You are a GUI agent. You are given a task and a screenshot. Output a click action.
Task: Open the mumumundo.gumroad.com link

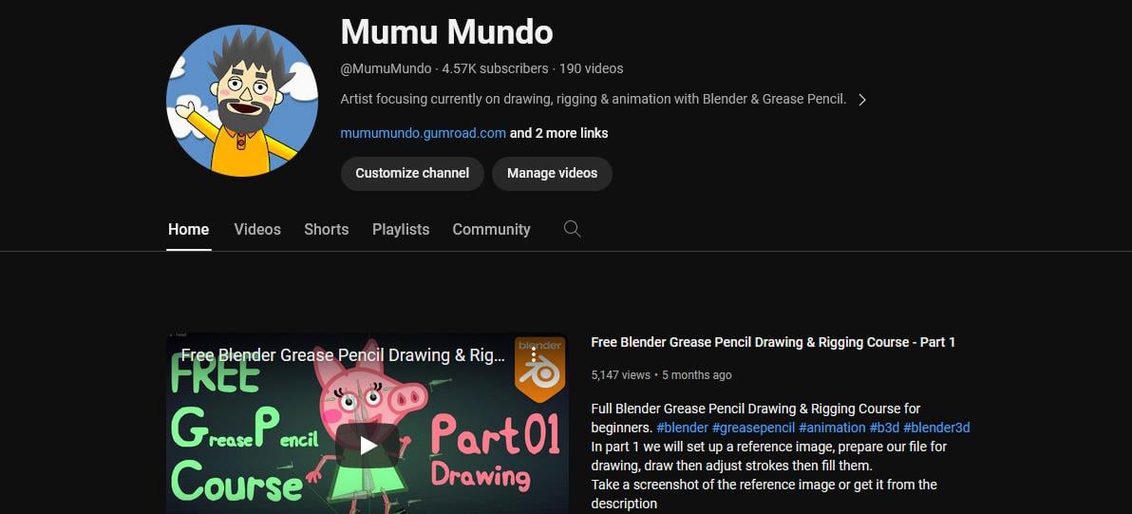click(x=423, y=134)
